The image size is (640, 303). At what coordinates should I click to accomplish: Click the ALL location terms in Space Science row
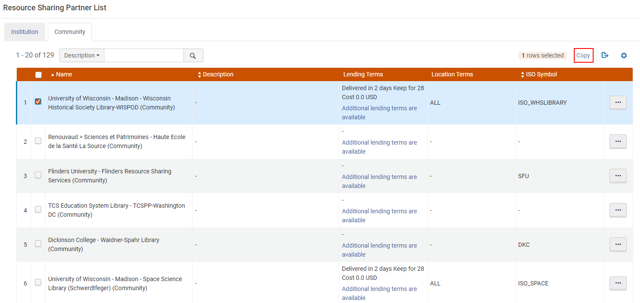coord(435,283)
